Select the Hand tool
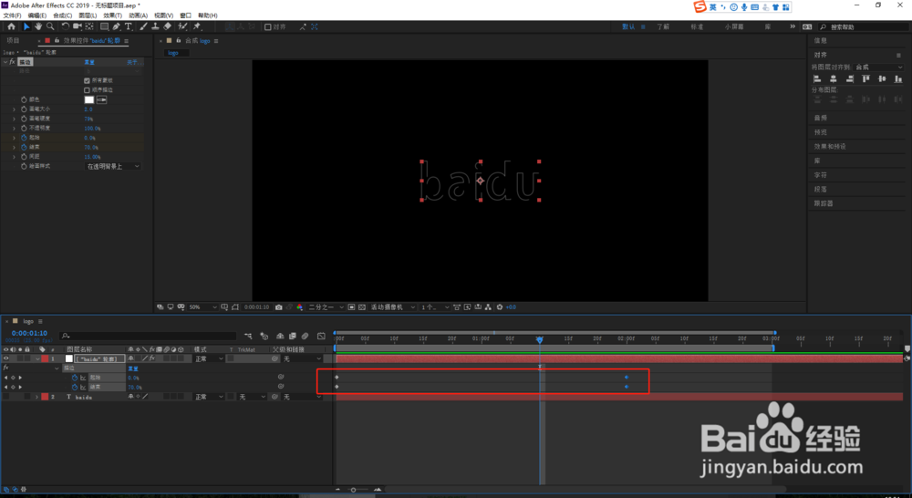Viewport: 912px width, 498px height. pos(37,26)
